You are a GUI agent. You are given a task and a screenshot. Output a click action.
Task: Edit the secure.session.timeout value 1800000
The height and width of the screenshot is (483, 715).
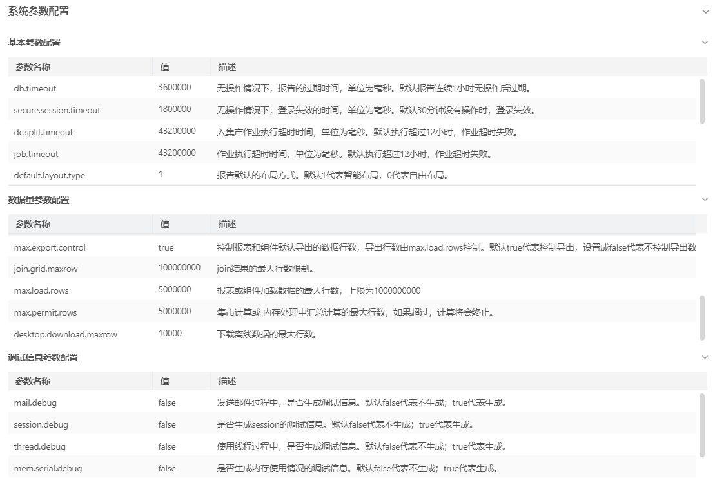coord(174,109)
